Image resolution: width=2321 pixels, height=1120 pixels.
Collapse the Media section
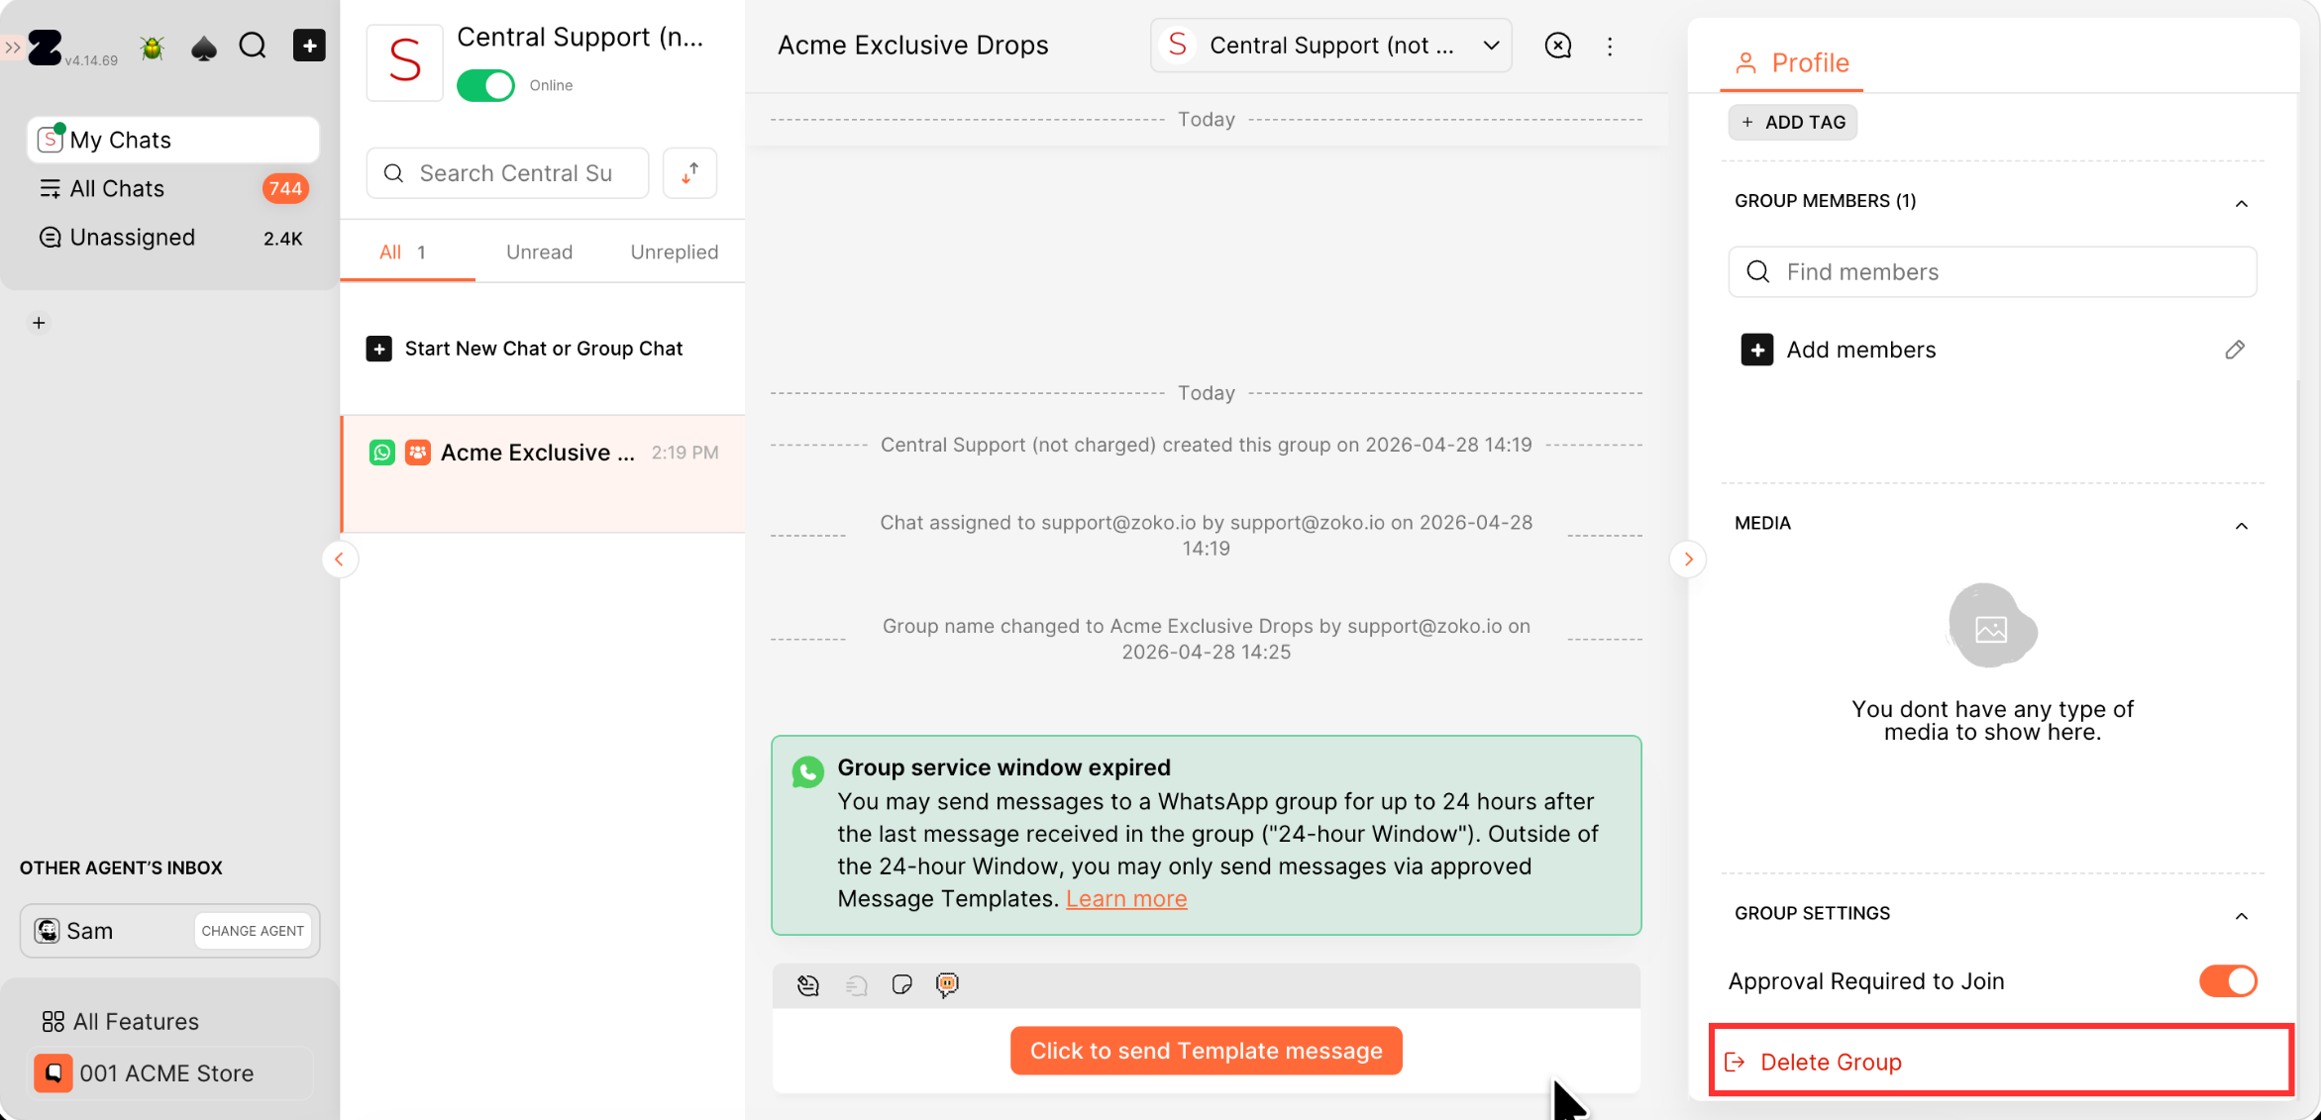(x=2241, y=524)
